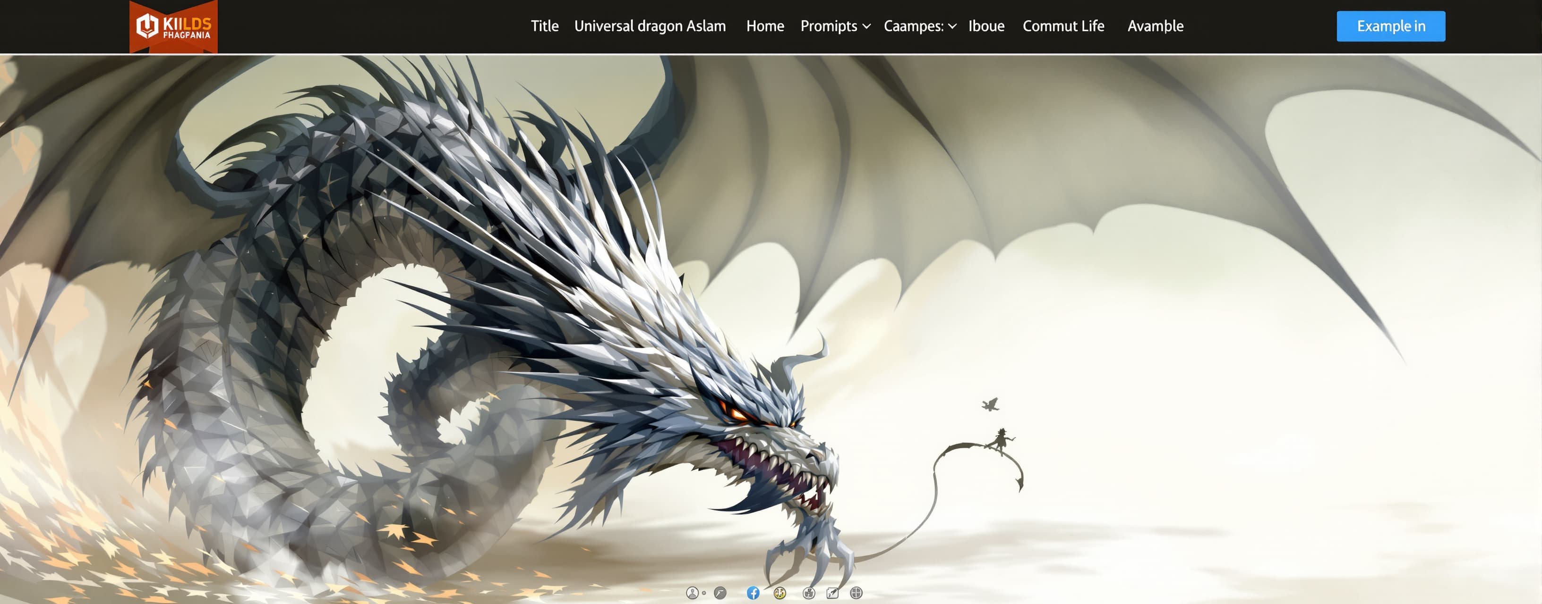Screen dimensions: 1542x604
Task: Navigate to Home
Action: point(765,26)
